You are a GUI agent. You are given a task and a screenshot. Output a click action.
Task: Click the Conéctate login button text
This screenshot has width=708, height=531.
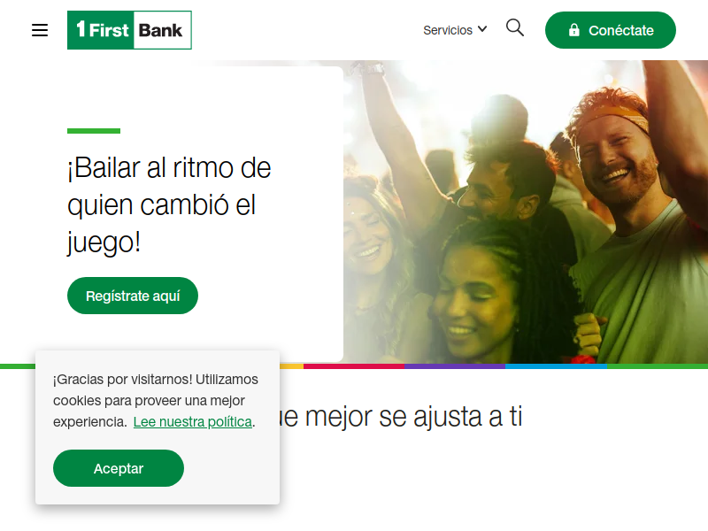[621, 30]
